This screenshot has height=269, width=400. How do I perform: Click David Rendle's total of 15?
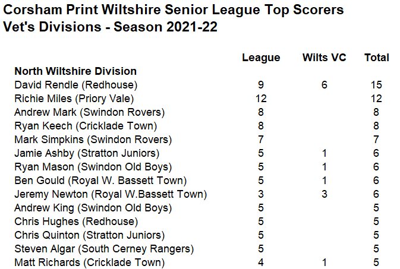point(376,85)
